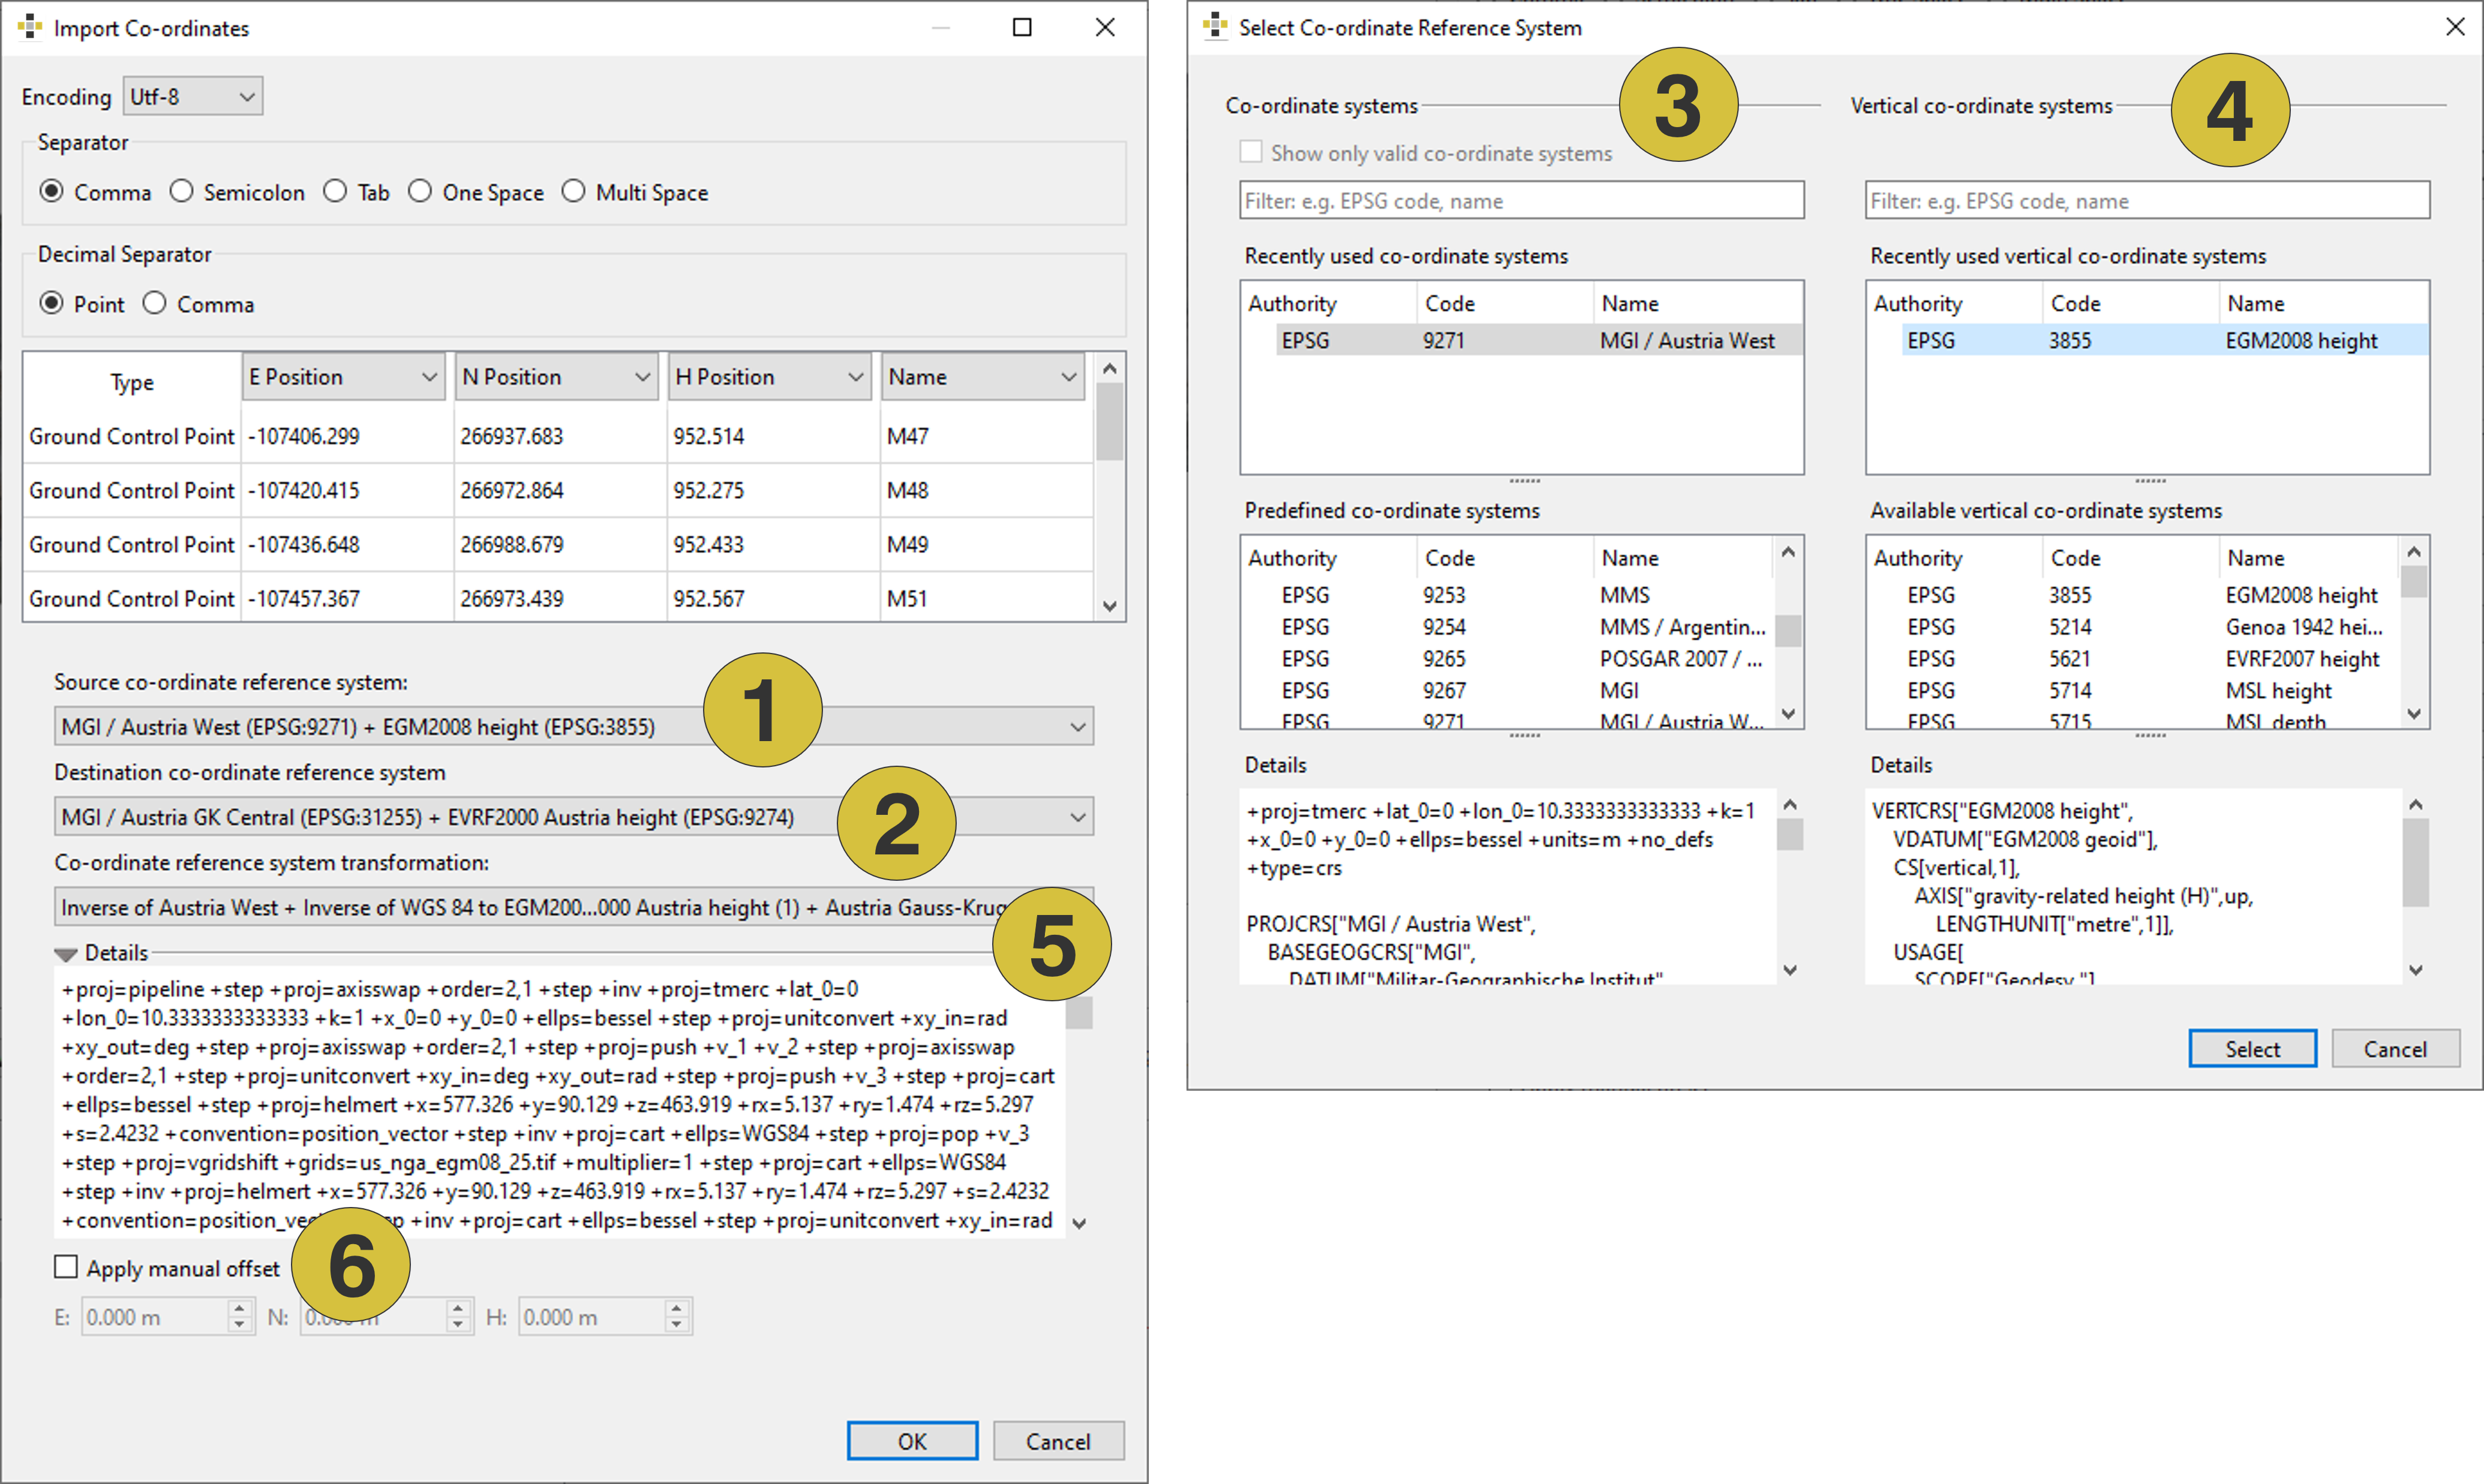Click the vertical co-ordinate systems filter field

[x=2147, y=201]
